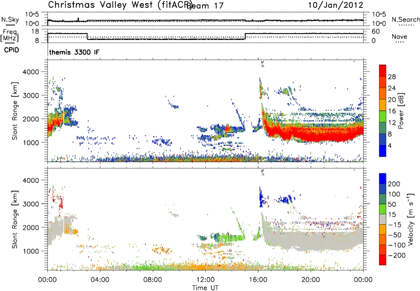The width and height of the screenshot is (420, 291).
Task: Click the 28 label on the power colorbar
Action: coord(392,77)
